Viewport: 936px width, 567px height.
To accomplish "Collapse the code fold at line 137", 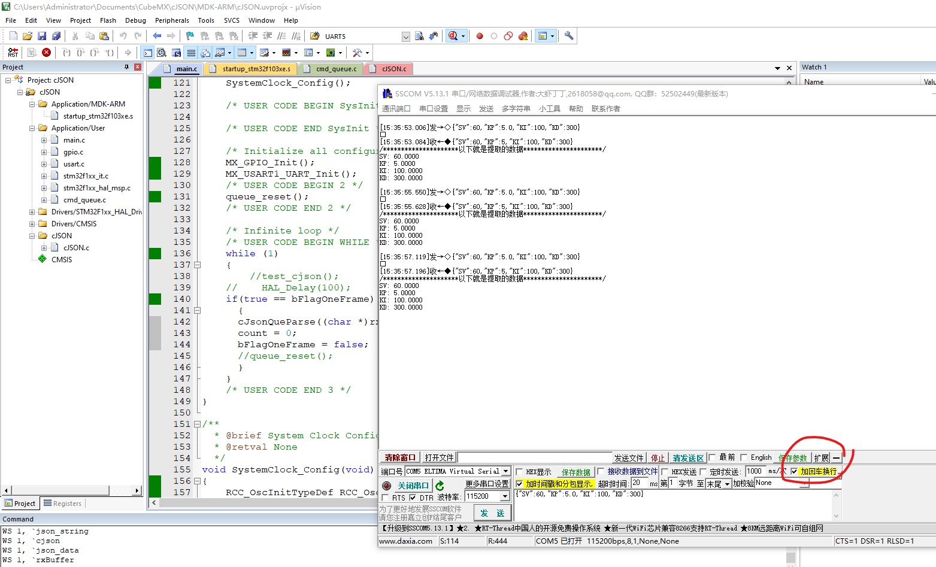I will pos(197,265).
